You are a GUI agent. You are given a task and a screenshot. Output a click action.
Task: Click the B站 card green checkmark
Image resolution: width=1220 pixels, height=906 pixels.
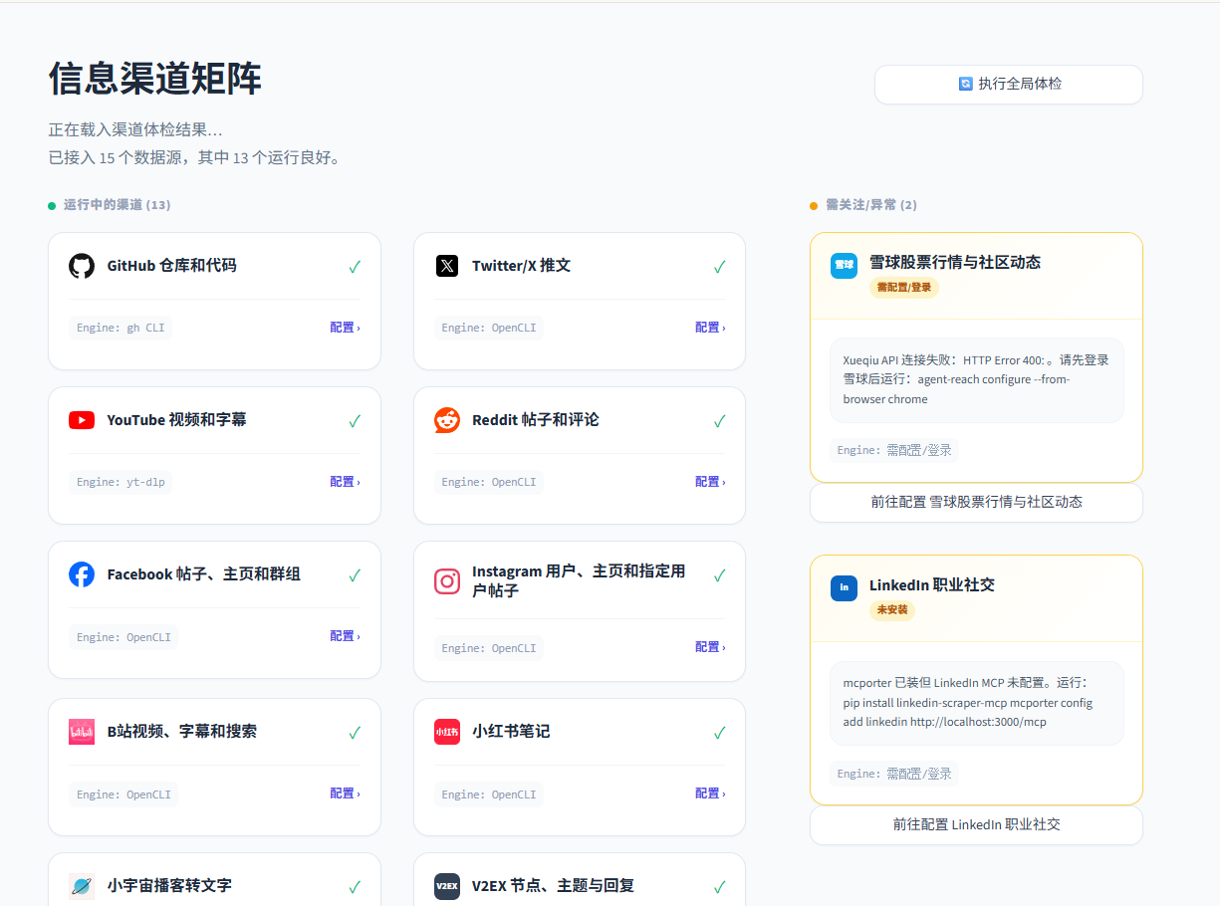pyautogui.click(x=355, y=733)
